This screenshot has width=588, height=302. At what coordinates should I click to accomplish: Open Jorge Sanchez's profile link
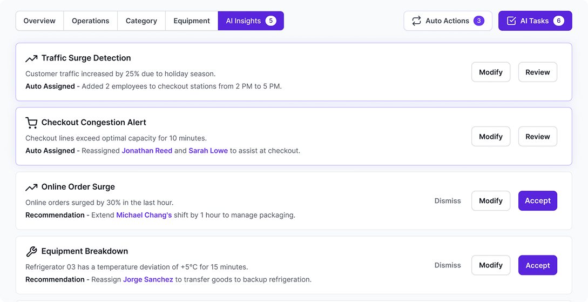click(148, 279)
